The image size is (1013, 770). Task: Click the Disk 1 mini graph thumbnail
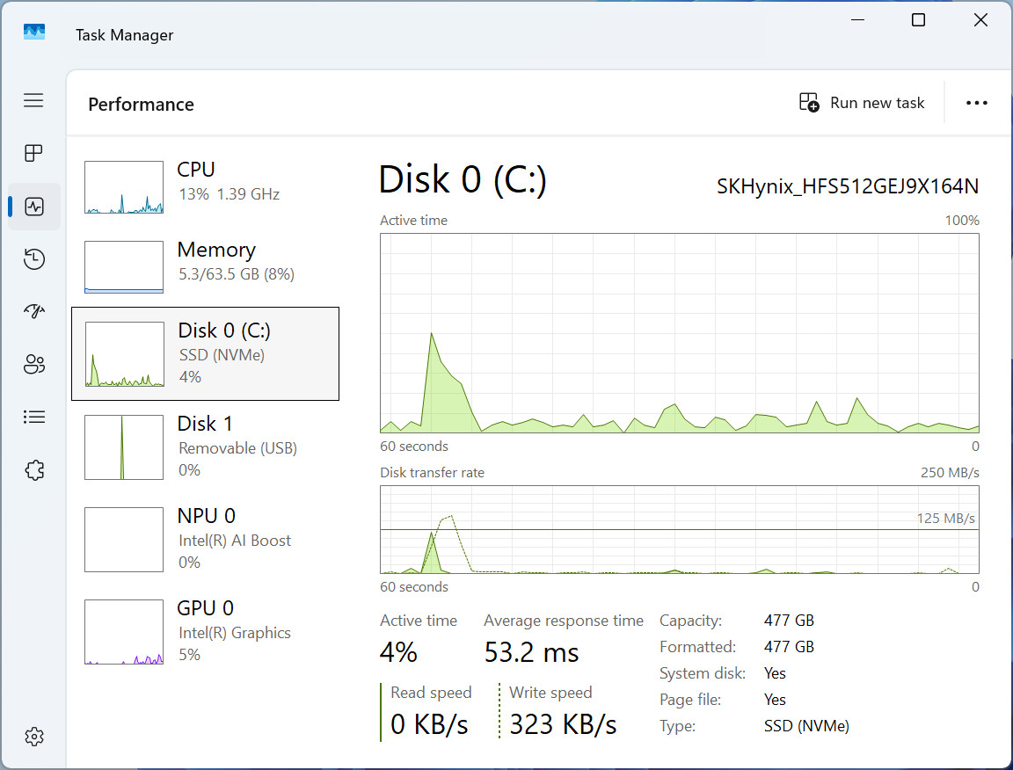point(124,447)
